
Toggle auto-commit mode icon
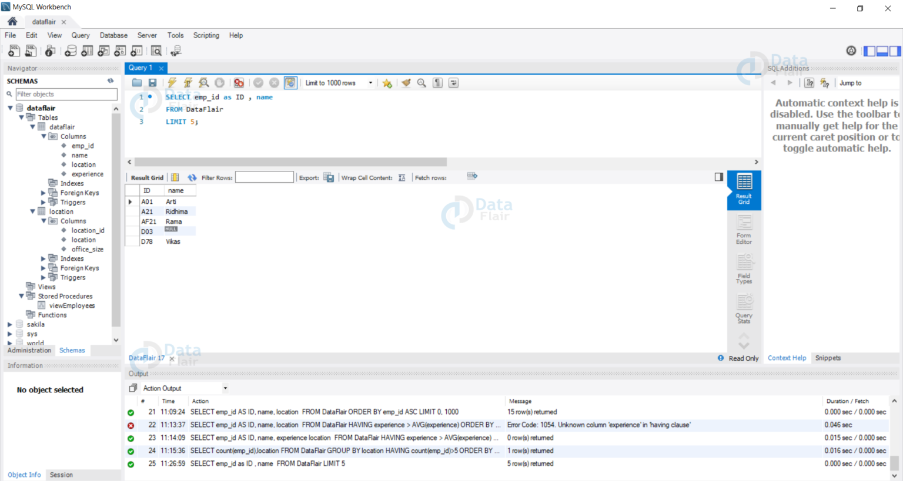(x=290, y=83)
